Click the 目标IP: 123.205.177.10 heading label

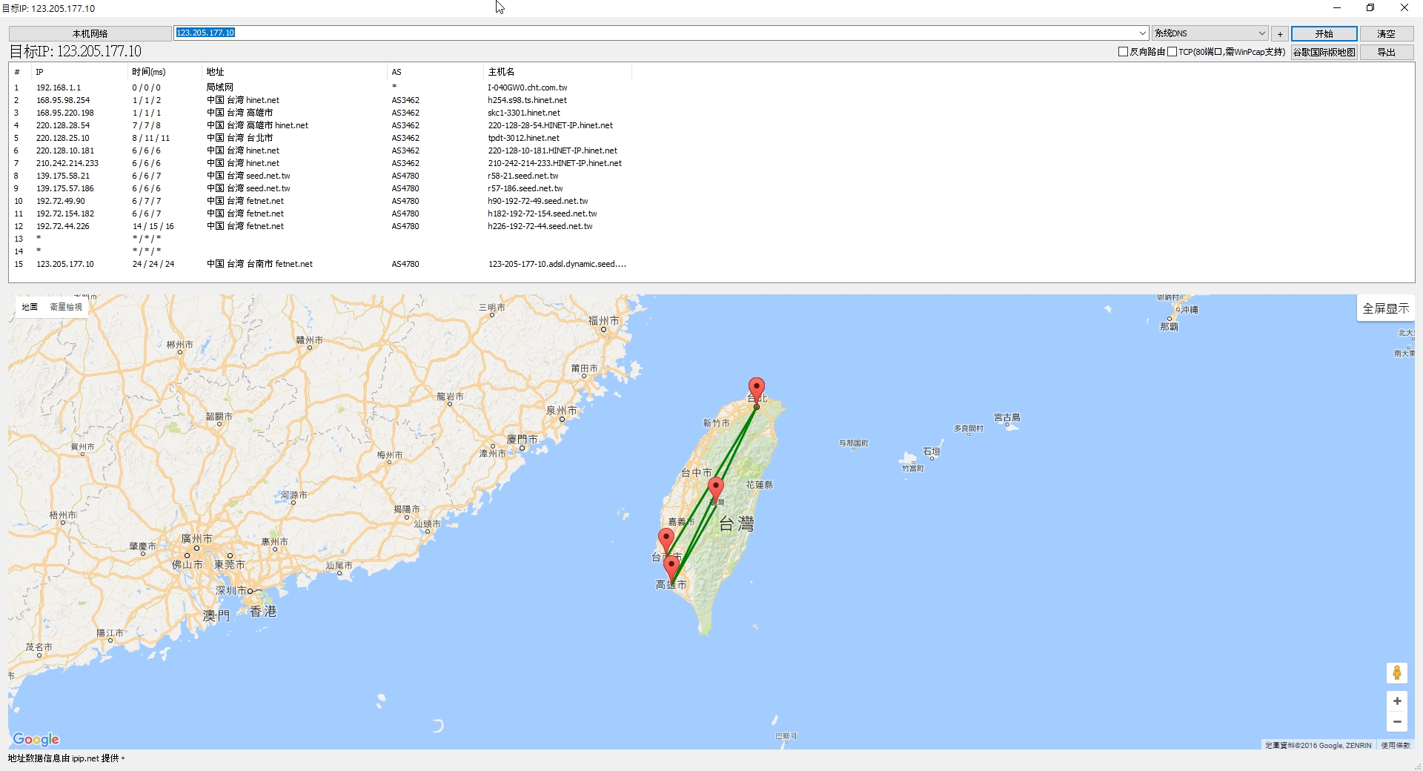[x=75, y=51]
